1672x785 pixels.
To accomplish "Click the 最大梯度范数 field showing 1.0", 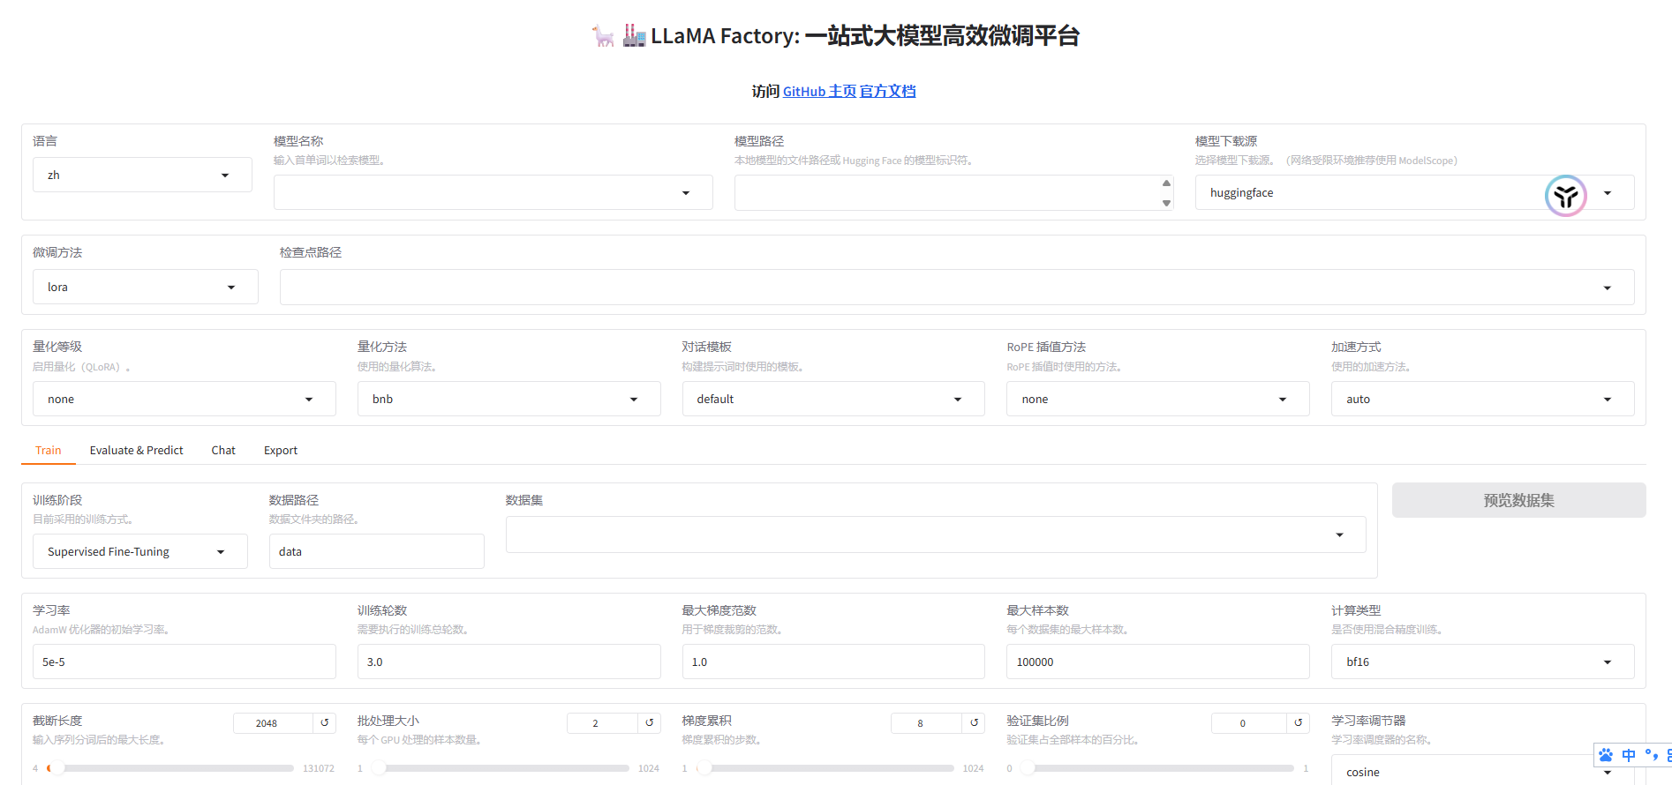I will coord(833,662).
